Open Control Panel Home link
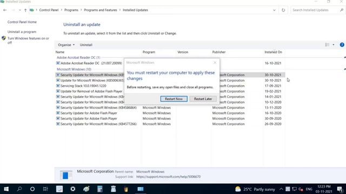The width and height of the screenshot is (346, 194). [x=22, y=22]
